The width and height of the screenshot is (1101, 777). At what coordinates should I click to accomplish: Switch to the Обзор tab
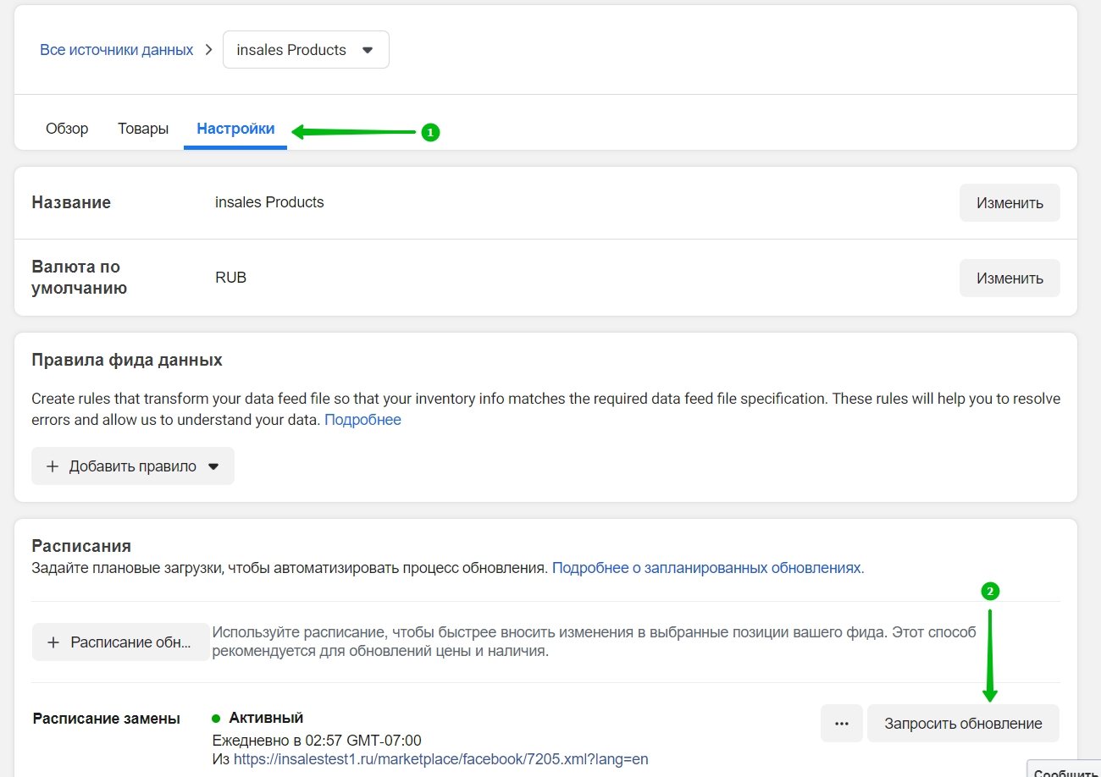(67, 129)
